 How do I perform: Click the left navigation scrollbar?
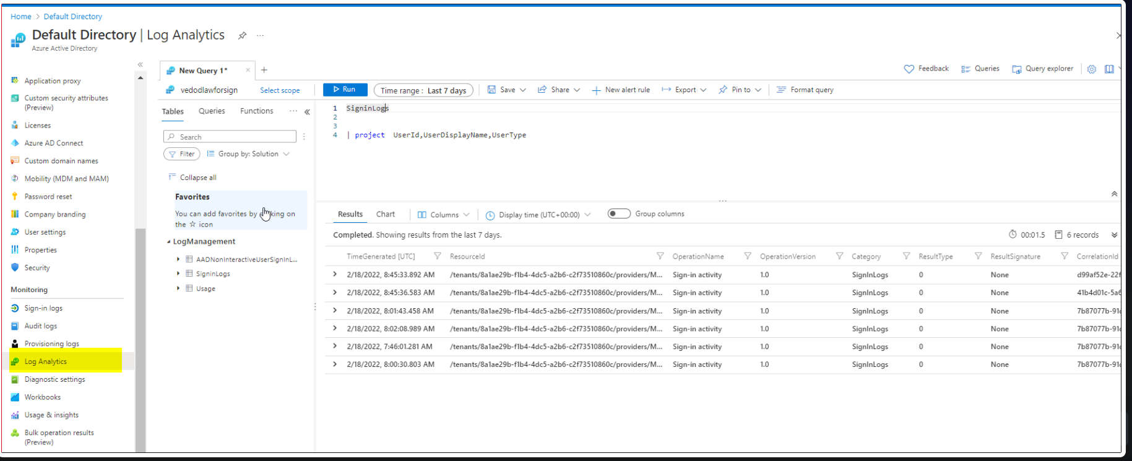(140, 340)
